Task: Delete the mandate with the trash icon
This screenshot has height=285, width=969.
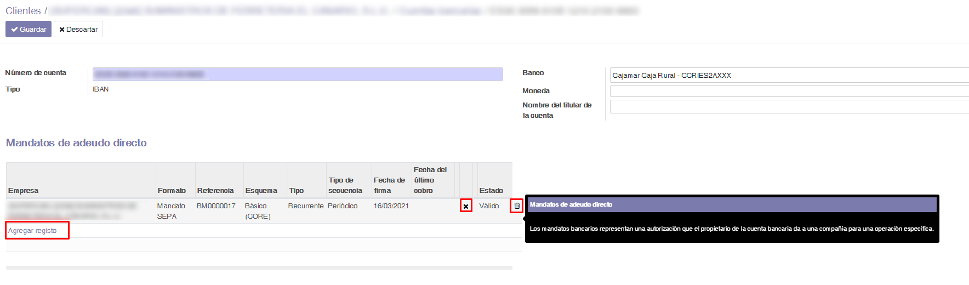Action: [517, 206]
